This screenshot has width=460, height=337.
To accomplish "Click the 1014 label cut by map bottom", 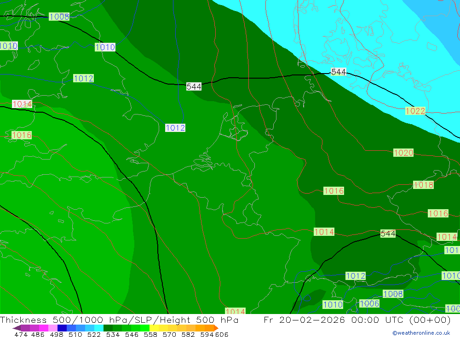I will click(235, 311).
